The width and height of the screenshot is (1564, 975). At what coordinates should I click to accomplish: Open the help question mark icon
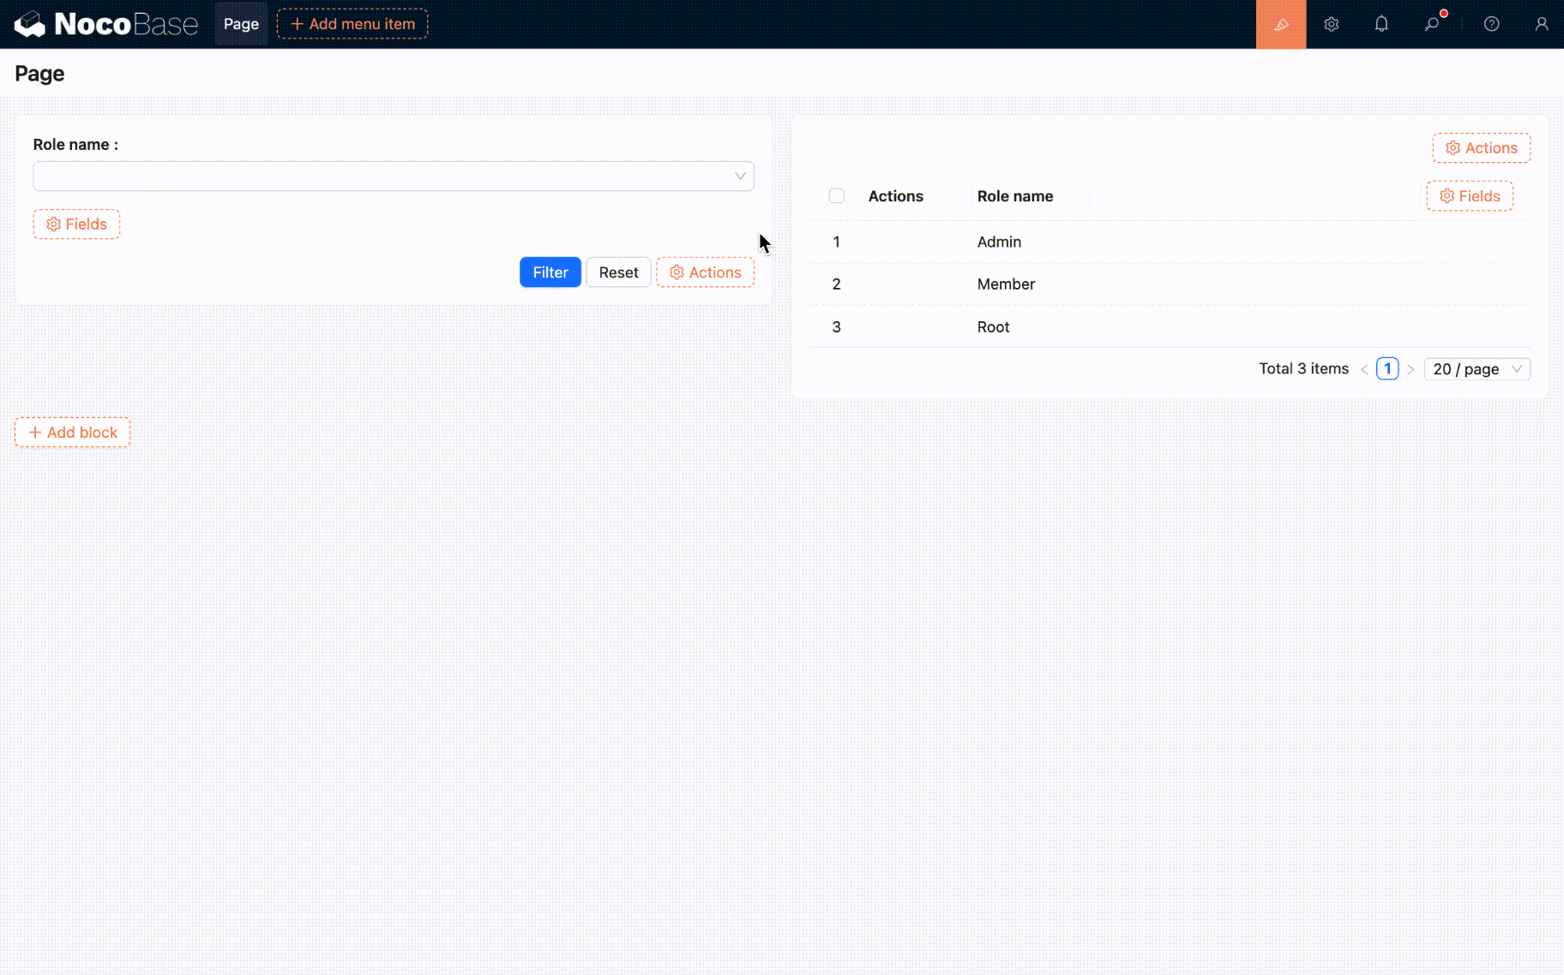[1491, 24]
